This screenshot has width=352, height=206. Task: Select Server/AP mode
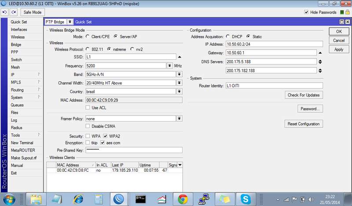[115, 36]
